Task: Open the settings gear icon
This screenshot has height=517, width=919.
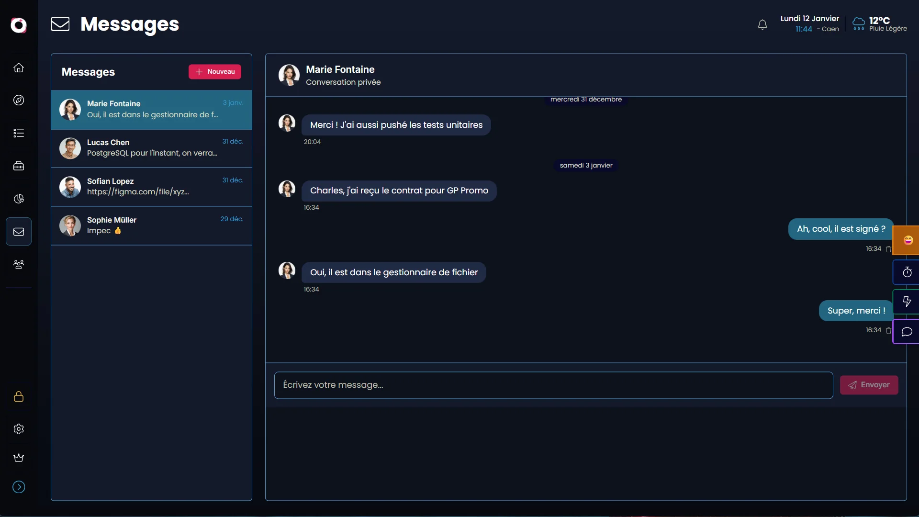Action: [x=19, y=429]
